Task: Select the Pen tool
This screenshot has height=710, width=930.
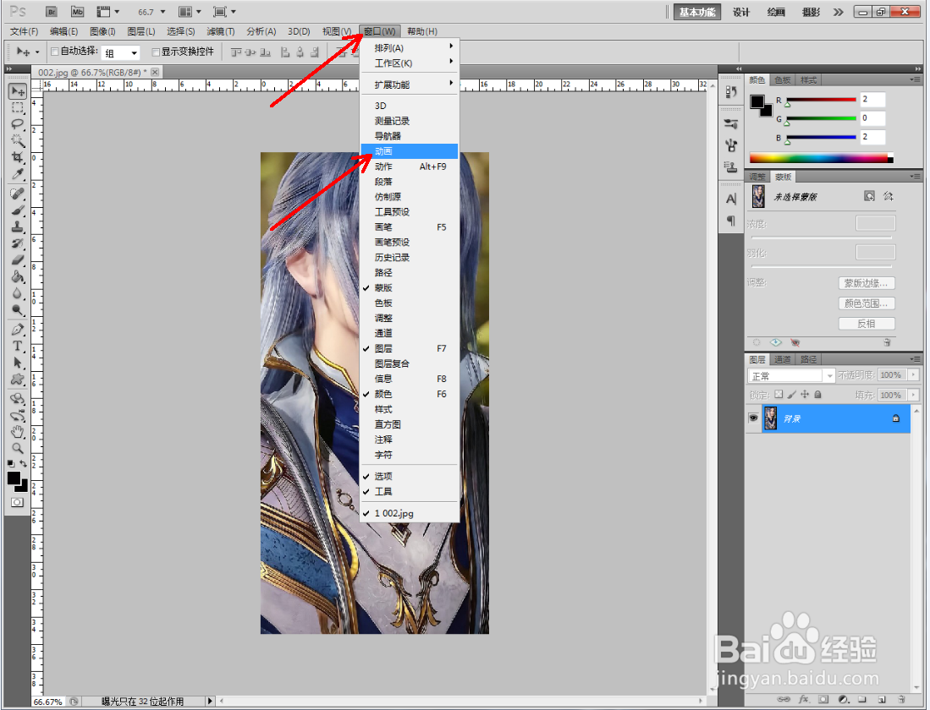Action: tap(17, 330)
